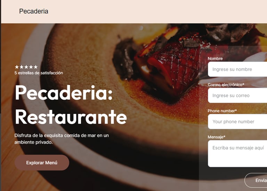Click the Pecaderia logo in header
The height and width of the screenshot is (191, 267).
tap(33, 11)
